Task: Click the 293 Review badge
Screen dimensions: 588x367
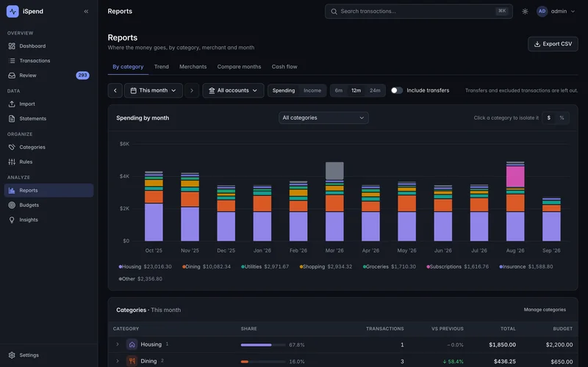Action: [x=82, y=76]
